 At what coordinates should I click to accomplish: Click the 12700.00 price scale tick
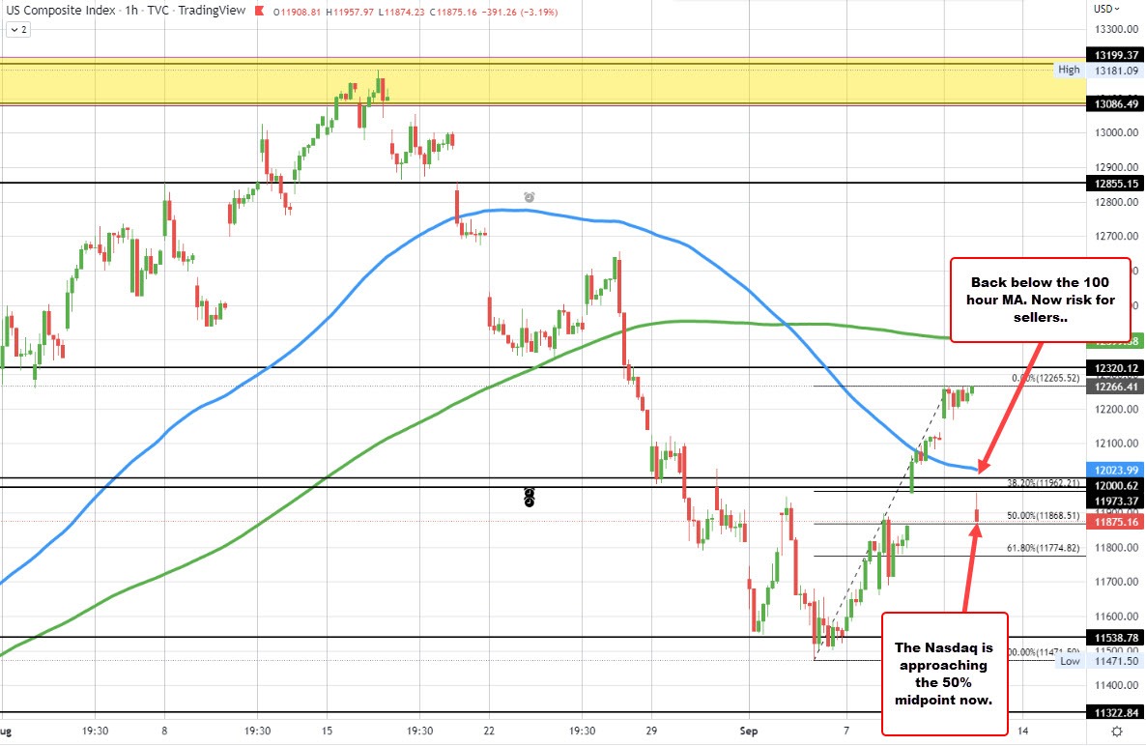(x=1116, y=236)
